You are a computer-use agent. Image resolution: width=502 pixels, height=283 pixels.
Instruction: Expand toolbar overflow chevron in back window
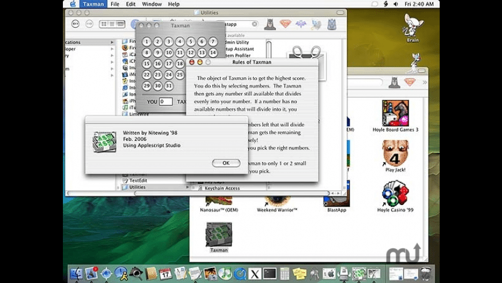[x=425, y=83]
